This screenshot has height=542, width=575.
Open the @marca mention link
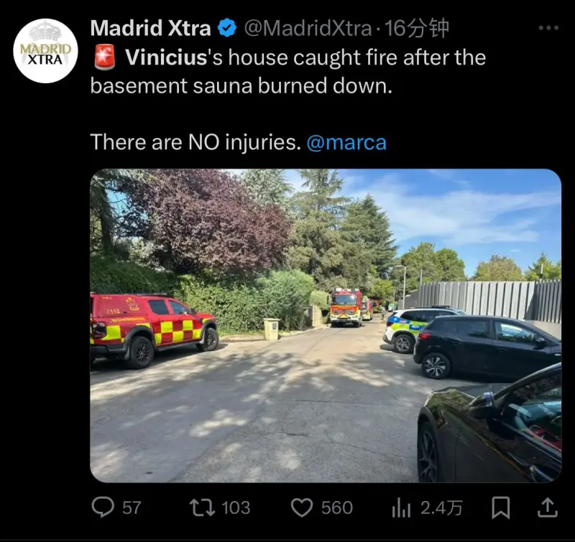click(x=346, y=142)
